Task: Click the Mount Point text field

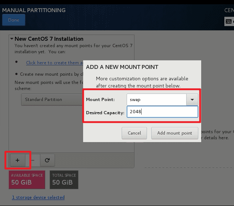Action: click(x=157, y=100)
